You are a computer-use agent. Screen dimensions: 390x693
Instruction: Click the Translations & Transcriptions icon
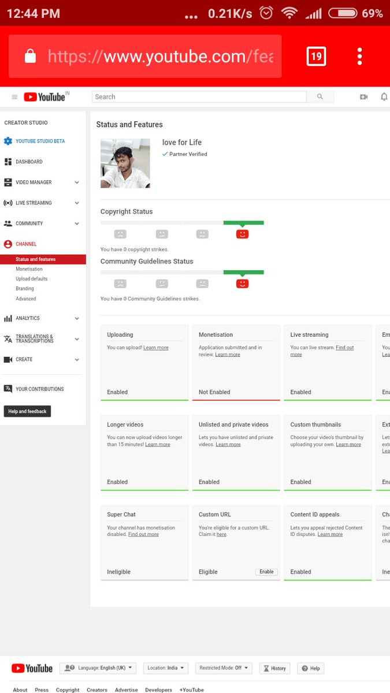(x=8, y=339)
